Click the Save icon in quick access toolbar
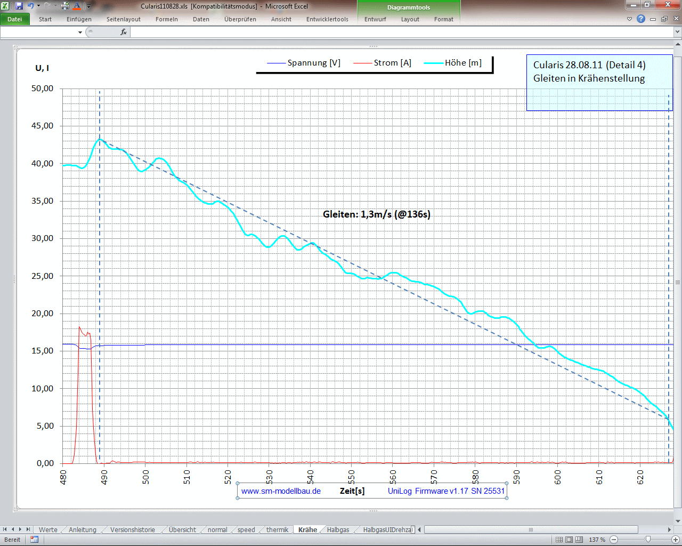The width and height of the screenshot is (682, 546). [19, 6]
